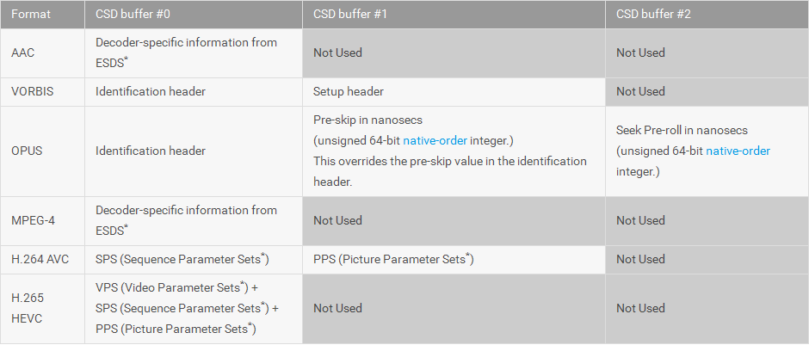Select the H.265 HEVC format cell
809x345 pixels.
(28, 307)
